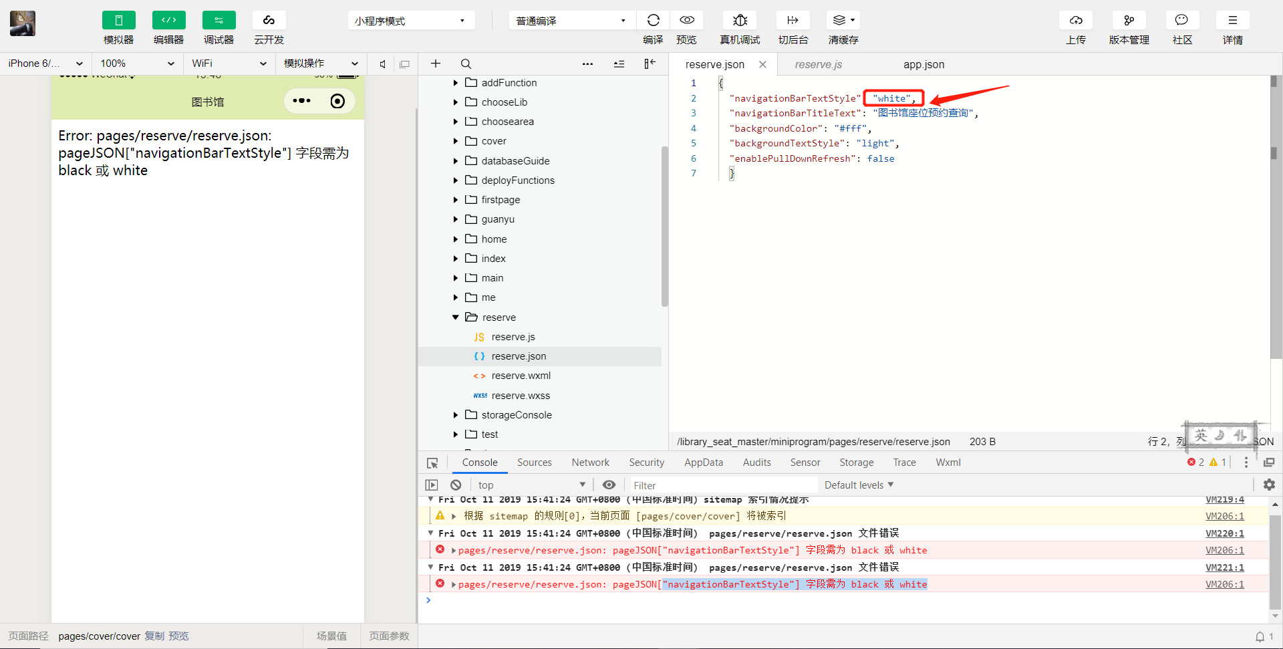Toggle the debugger panel button
The width and height of the screenshot is (1283, 649).
click(x=219, y=21)
